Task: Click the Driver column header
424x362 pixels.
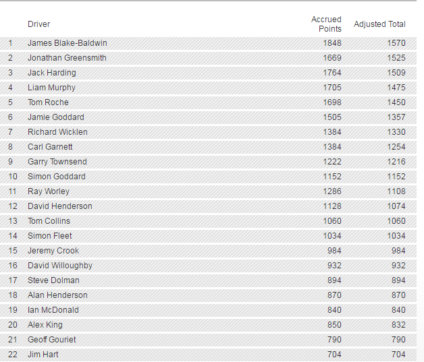Action: pyautogui.click(x=39, y=24)
